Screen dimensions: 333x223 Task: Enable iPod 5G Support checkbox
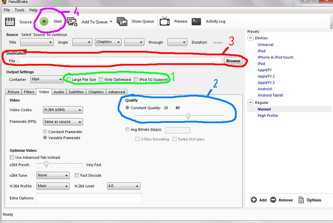[136, 79]
